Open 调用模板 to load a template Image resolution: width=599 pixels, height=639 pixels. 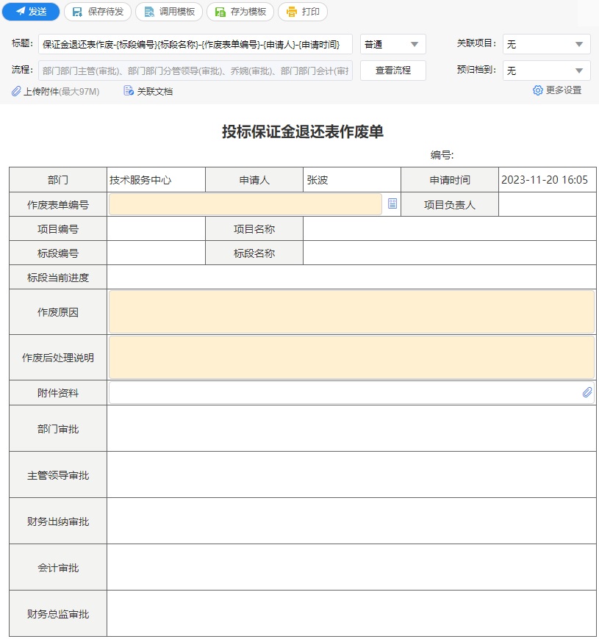tap(169, 12)
